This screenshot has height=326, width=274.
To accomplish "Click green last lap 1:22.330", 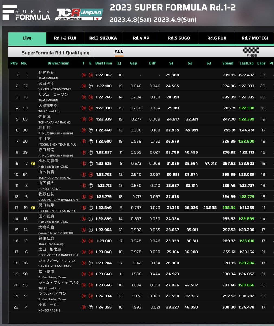I will pos(247,108).
